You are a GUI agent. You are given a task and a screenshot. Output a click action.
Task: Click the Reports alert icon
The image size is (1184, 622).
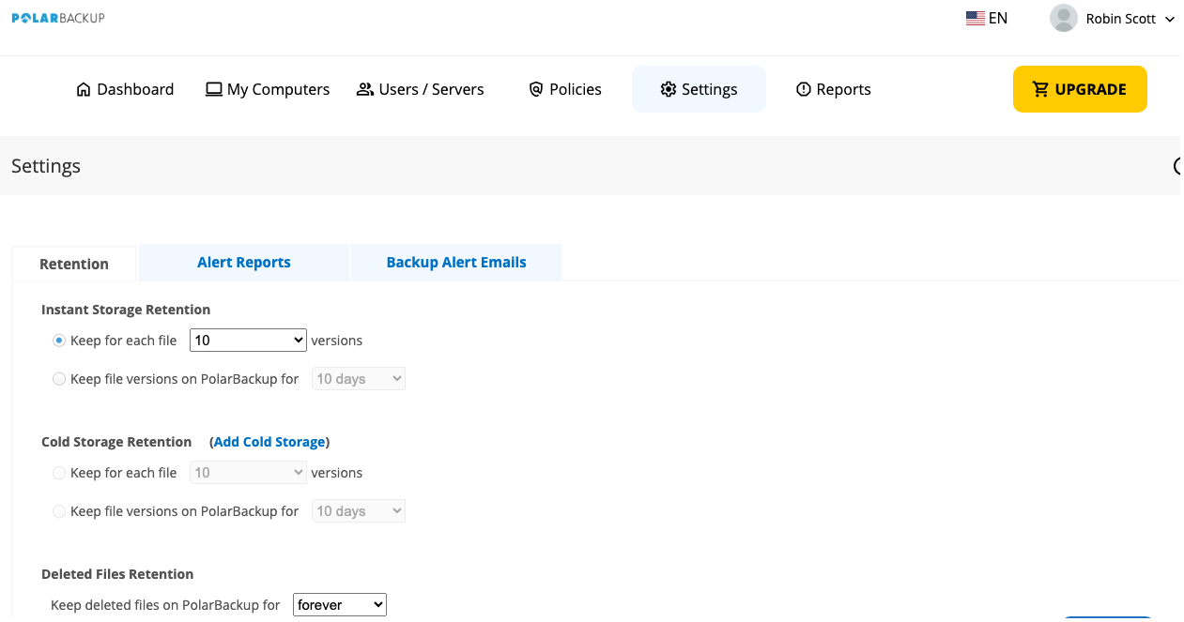click(804, 90)
